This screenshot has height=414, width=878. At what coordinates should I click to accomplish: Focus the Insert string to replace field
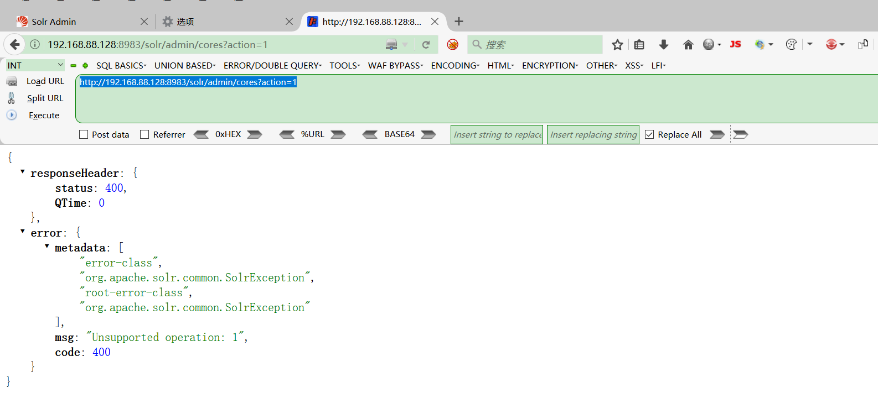point(497,134)
